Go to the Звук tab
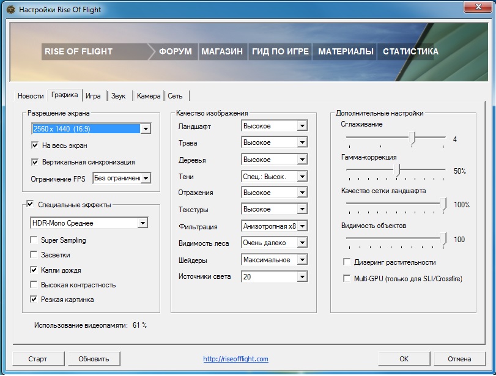The width and height of the screenshot is (496, 376). (x=119, y=96)
